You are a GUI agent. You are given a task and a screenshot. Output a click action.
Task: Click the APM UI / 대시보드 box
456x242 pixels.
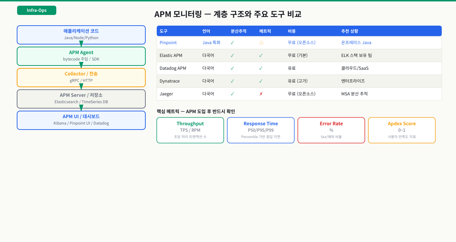81,120
